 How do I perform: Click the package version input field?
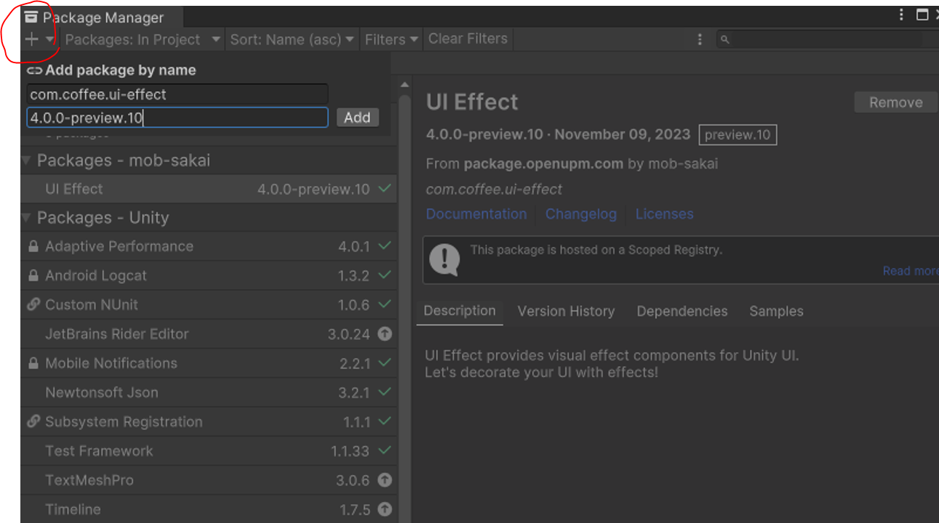pyautogui.click(x=177, y=118)
